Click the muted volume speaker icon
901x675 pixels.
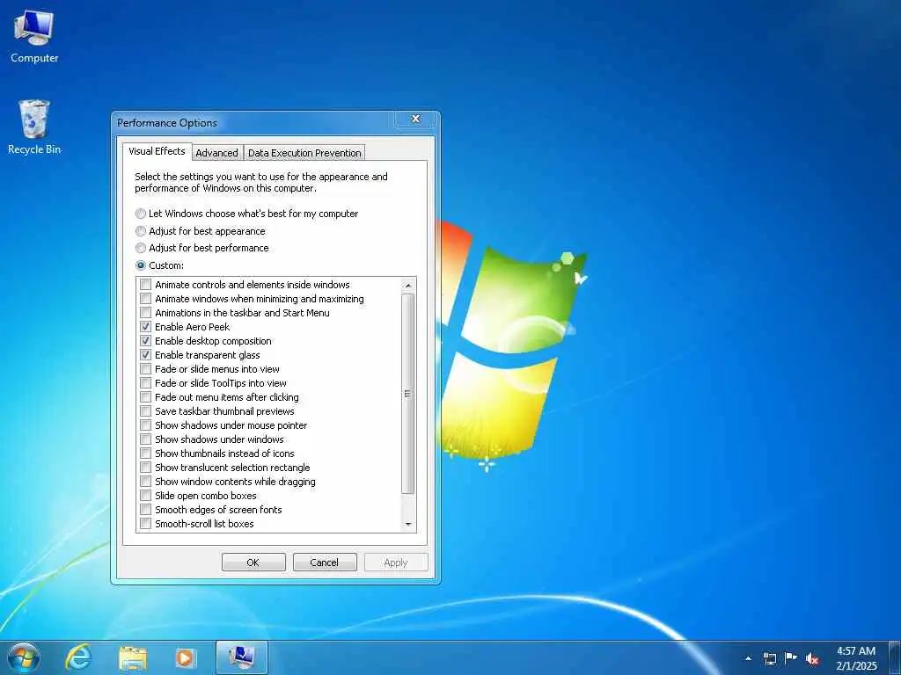[812, 658]
